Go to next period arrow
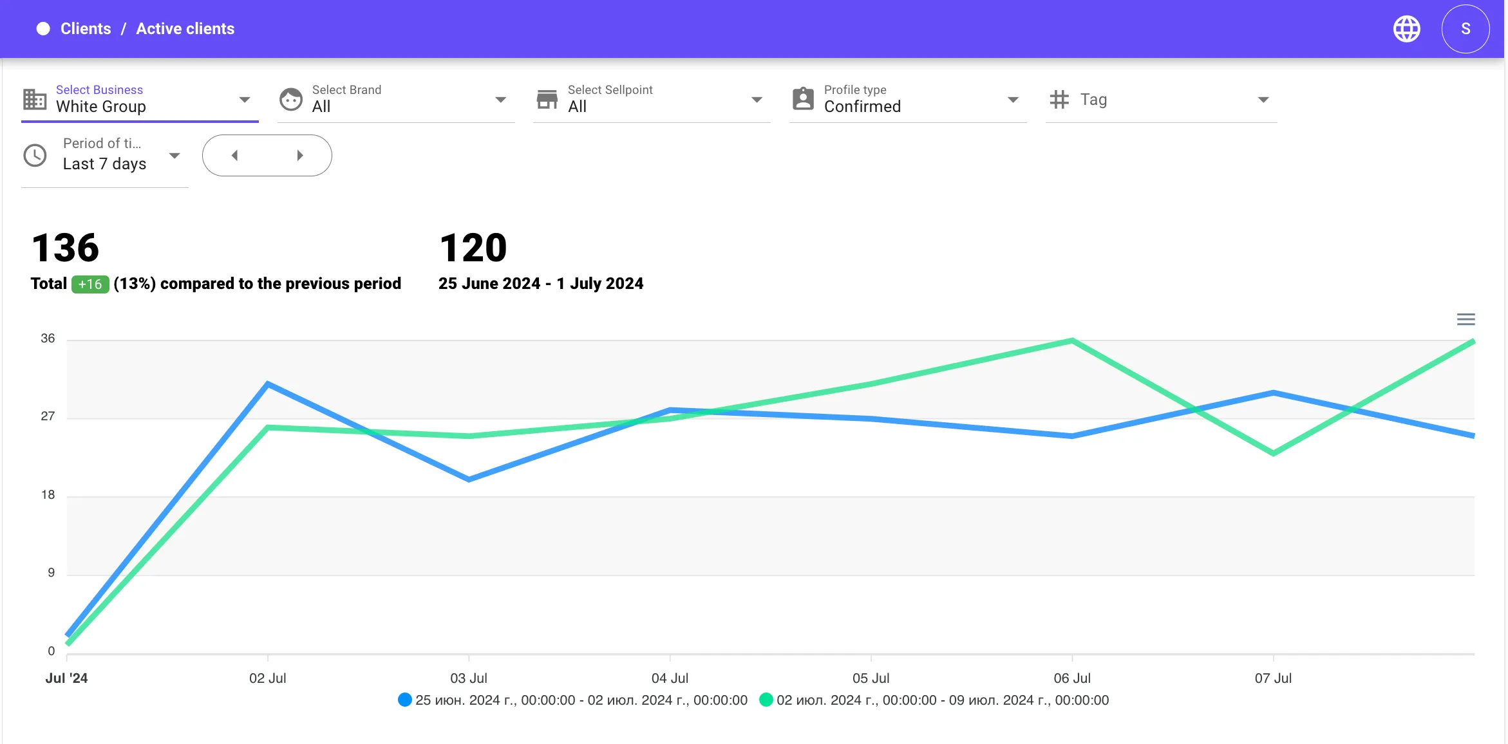Image resolution: width=1508 pixels, height=744 pixels. pyautogui.click(x=299, y=155)
